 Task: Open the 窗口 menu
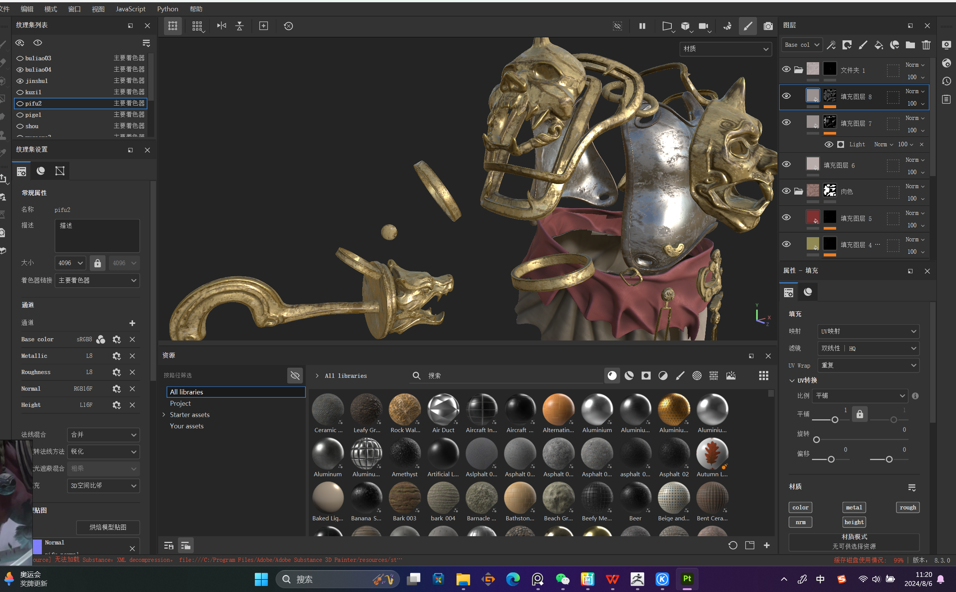pos(74,9)
